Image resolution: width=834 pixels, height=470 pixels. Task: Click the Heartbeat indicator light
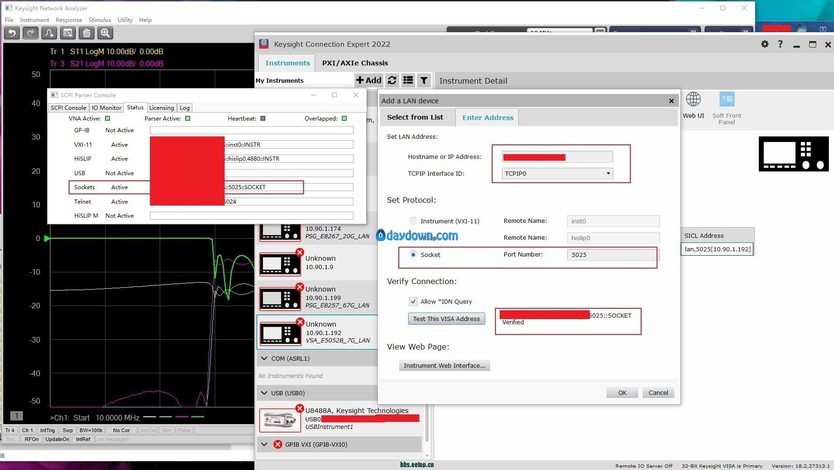click(263, 118)
